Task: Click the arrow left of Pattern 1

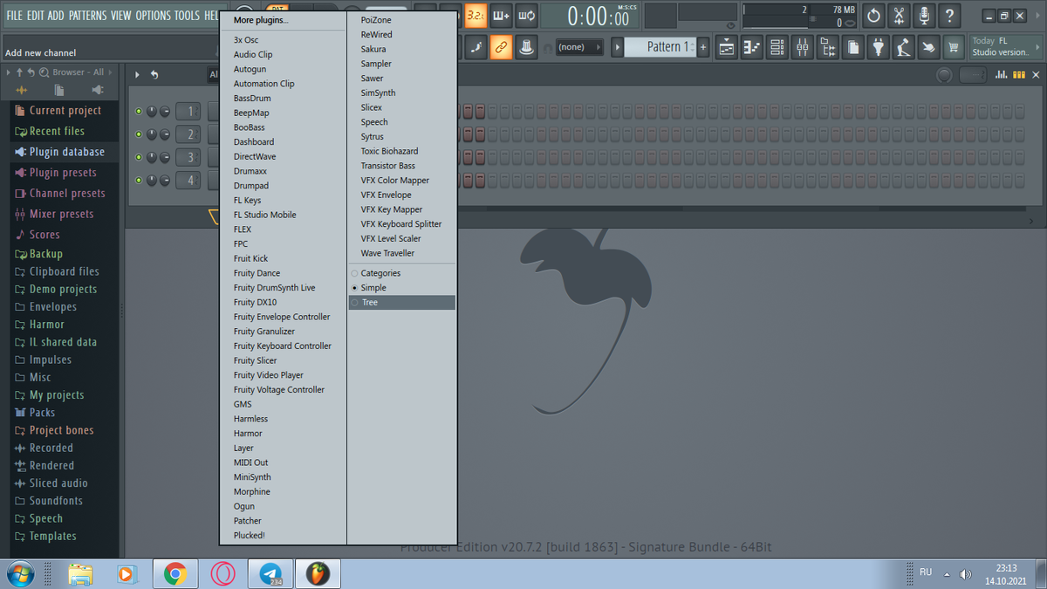Action: (617, 47)
